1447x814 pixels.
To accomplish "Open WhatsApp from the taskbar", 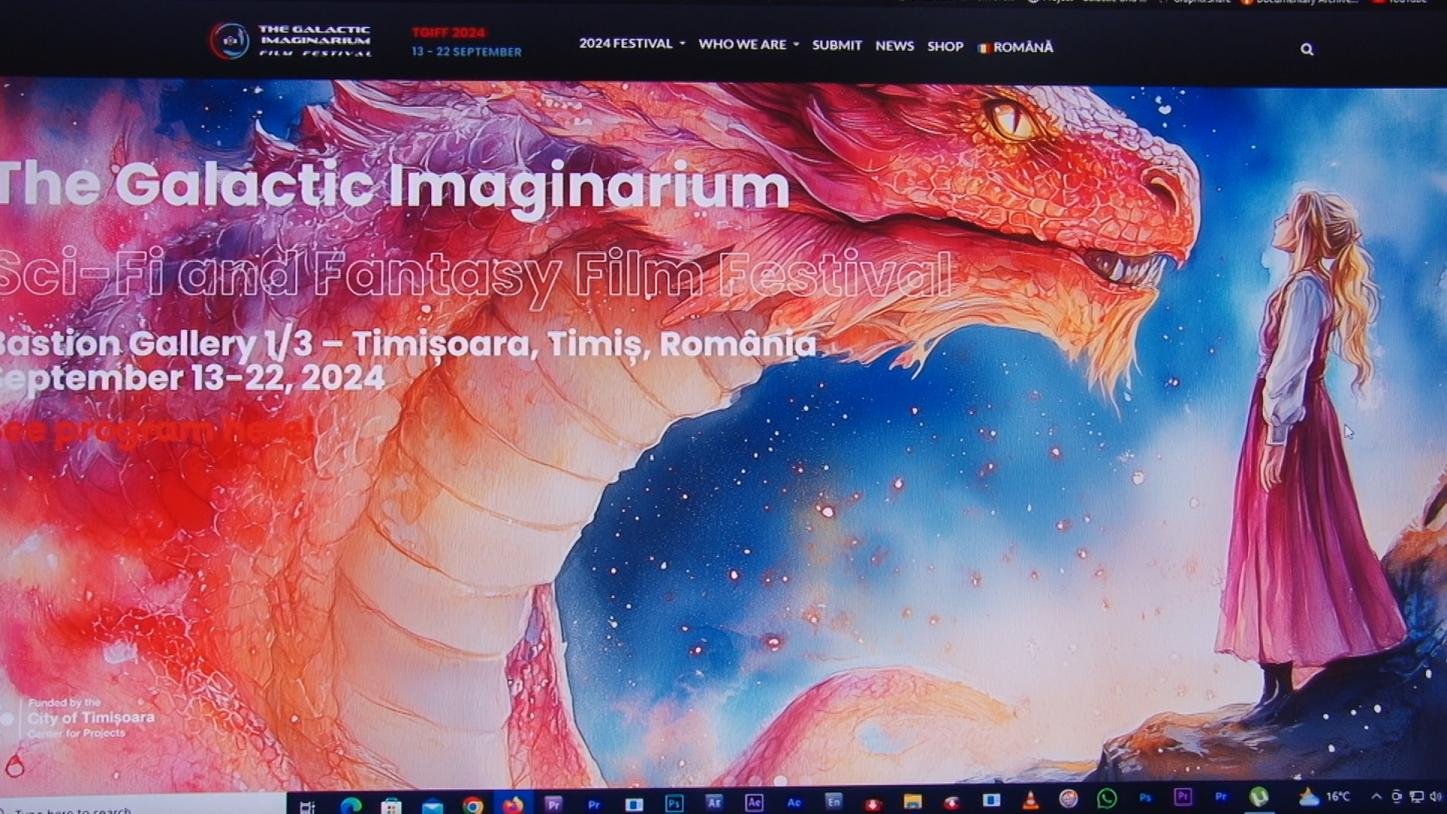I will (x=1106, y=799).
